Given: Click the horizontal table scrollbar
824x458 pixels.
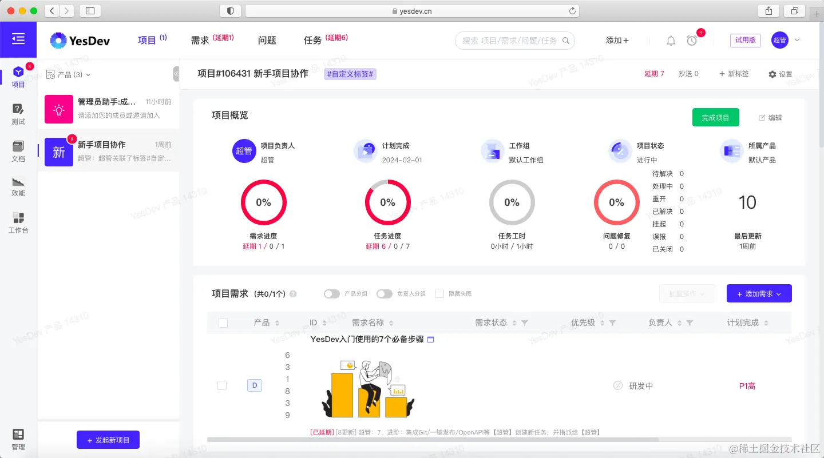Looking at the screenshot, I should 433,440.
